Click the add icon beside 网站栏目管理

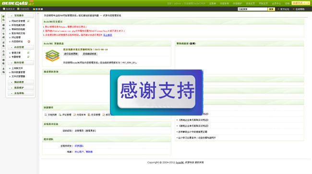28,21
